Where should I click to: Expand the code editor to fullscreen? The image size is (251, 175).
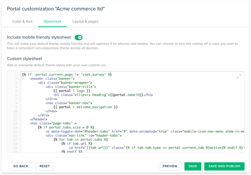239,76
